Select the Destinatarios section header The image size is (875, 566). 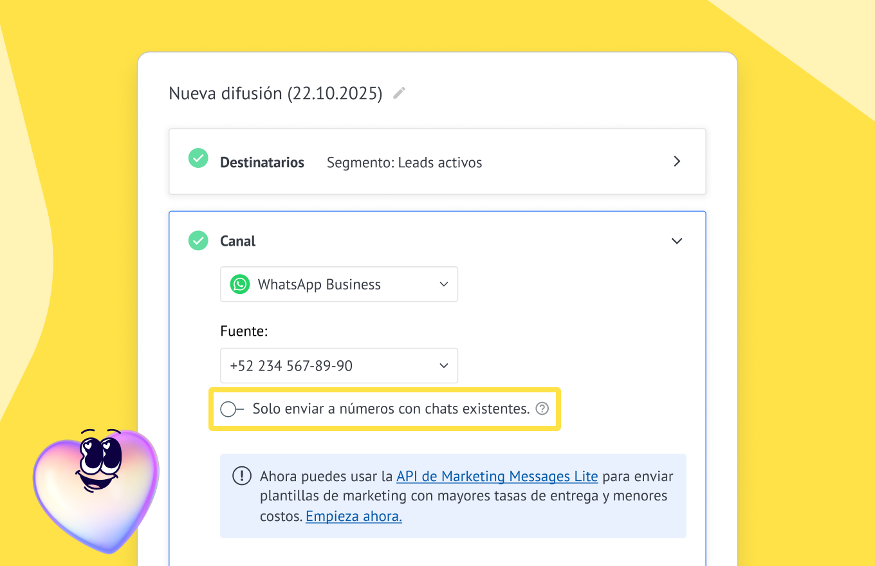click(262, 163)
